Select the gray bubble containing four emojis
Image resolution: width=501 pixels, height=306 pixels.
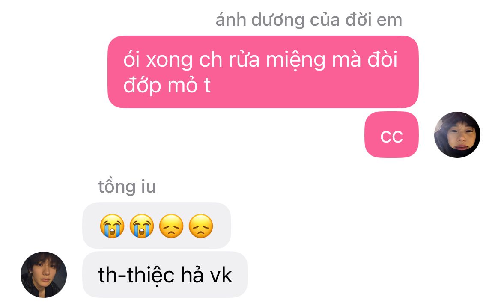coord(157,226)
